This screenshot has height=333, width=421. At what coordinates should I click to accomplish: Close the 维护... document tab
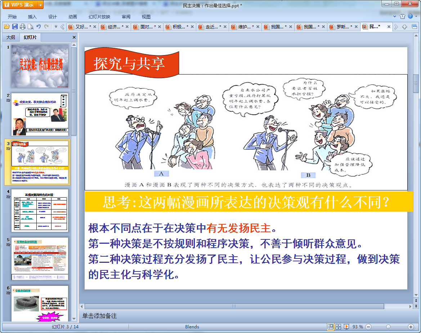(x=258, y=27)
